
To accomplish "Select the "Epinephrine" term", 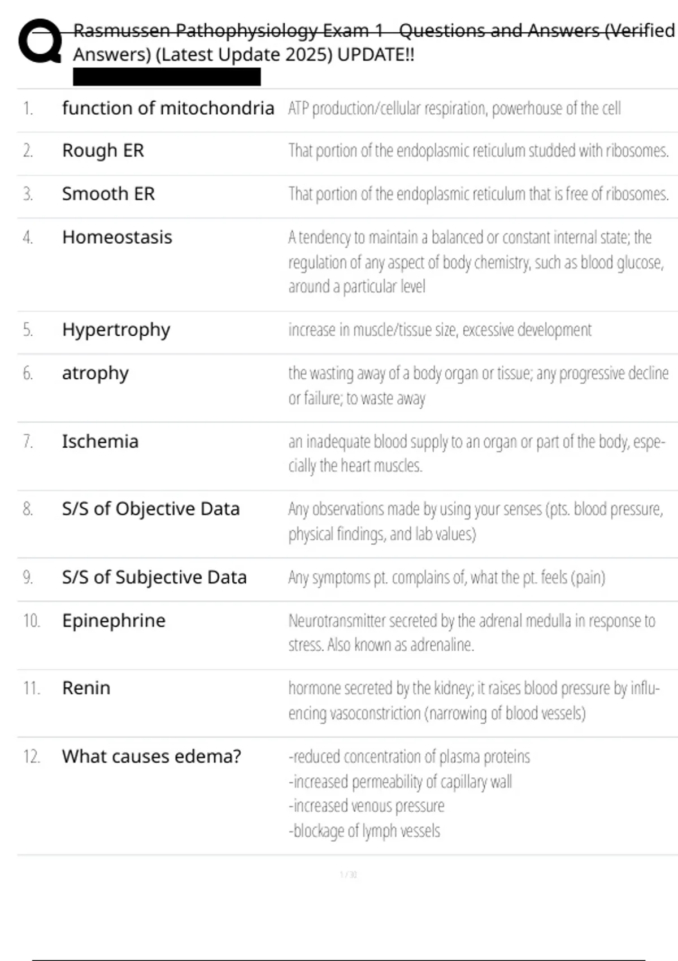I will pos(114,621).
